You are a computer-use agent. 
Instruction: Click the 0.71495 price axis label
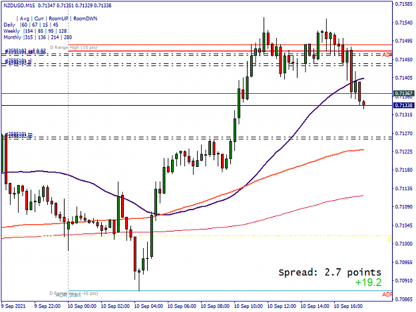(x=404, y=41)
